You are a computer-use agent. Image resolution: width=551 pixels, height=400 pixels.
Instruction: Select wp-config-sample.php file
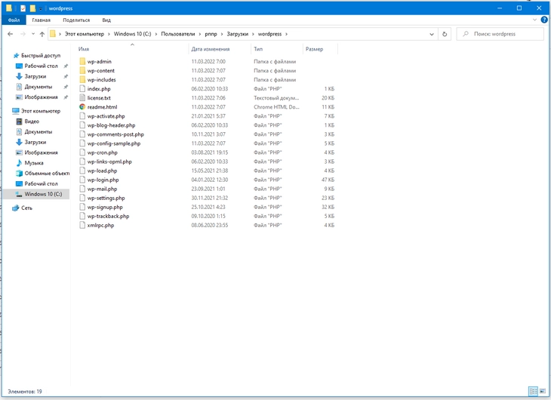[x=114, y=143]
